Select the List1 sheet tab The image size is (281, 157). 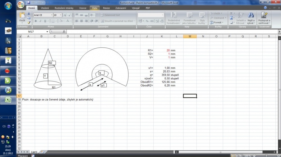click(x=34, y=152)
